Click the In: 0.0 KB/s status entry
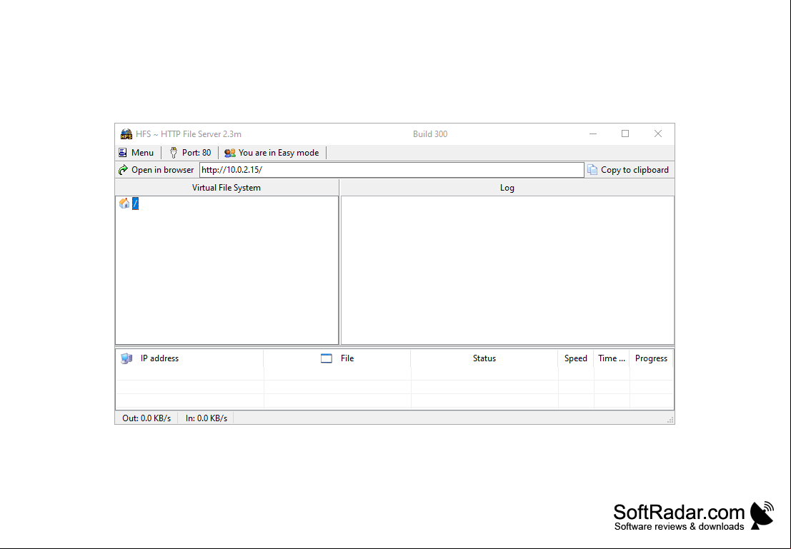The height and width of the screenshot is (549, 791). coord(207,418)
